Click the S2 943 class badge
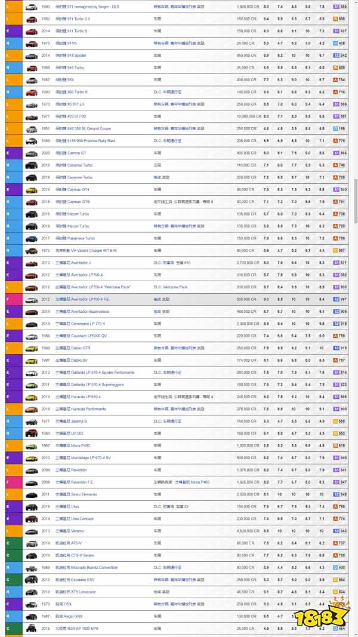Image resolution: width=358 pixels, height=637 pixels. pos(340,531)
